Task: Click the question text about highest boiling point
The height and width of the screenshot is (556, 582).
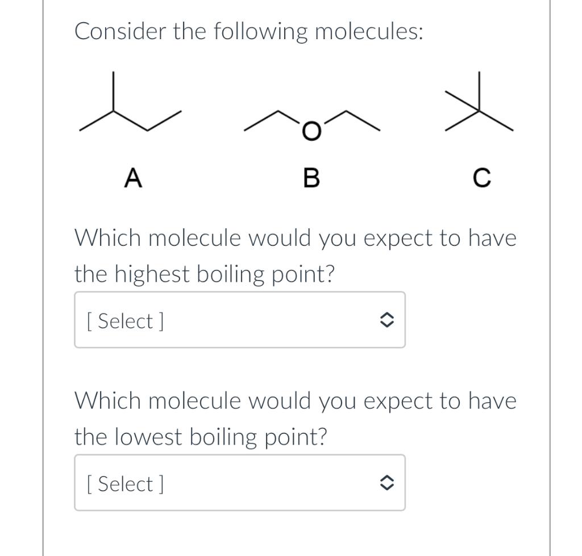Action: pos(296,256)
